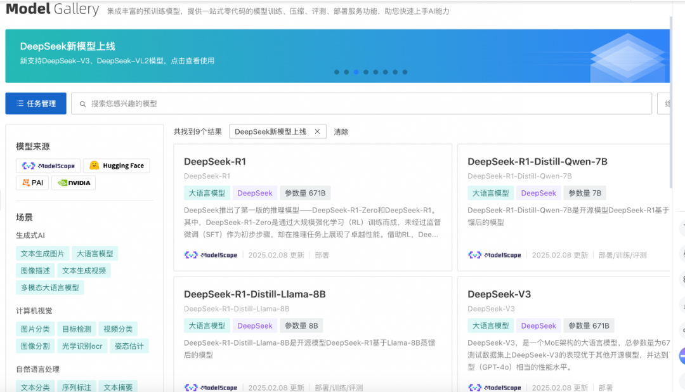Image resolution: width=685 pixels, height=392 pixels.
Task: Toggle the 图片分类 computer vision tag
Action: (x=36, y=329)
